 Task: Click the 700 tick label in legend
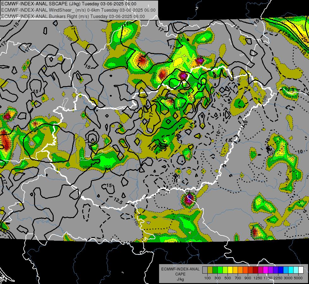click(238, 278)
